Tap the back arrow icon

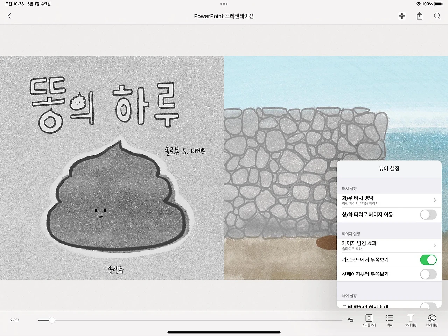click(9, 16)
